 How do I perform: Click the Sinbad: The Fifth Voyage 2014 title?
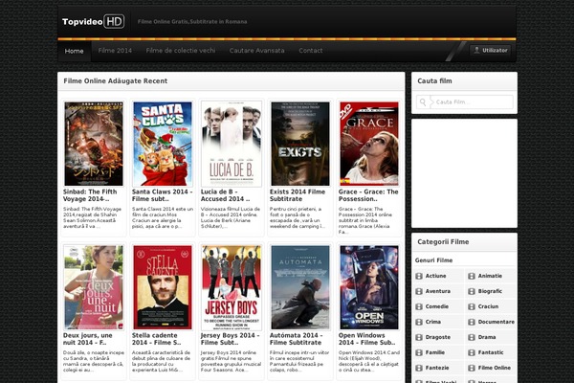pyautogui.click(x=90, y=195)
